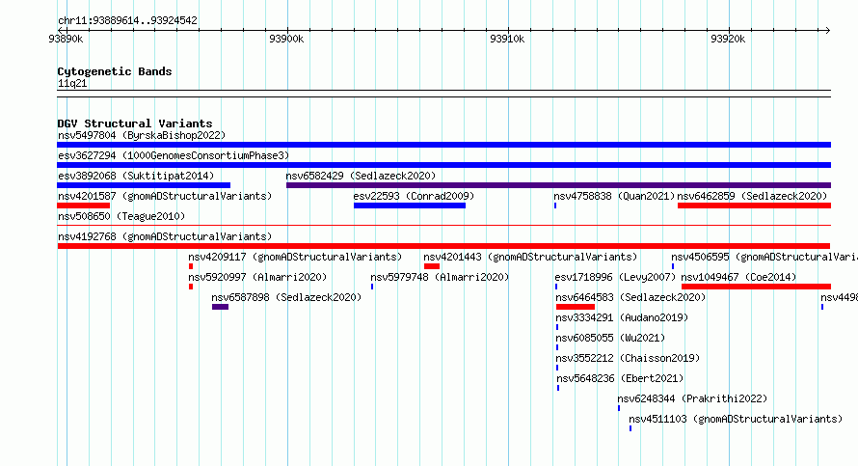
Task: Select the red bar of nsv1049467
Action: click(x=756, y=287)
